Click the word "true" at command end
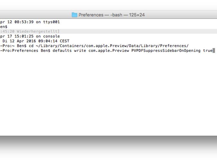 [x=208, y=51]
